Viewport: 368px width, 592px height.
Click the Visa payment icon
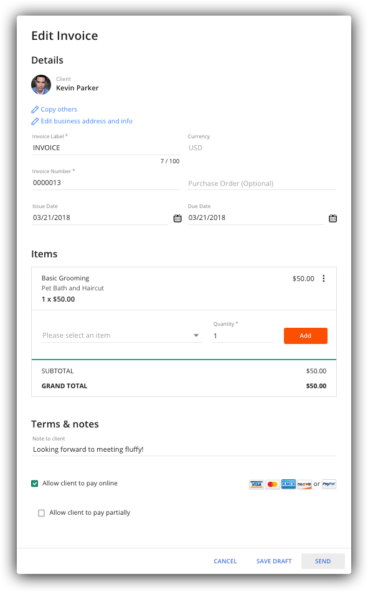point(256,484)
